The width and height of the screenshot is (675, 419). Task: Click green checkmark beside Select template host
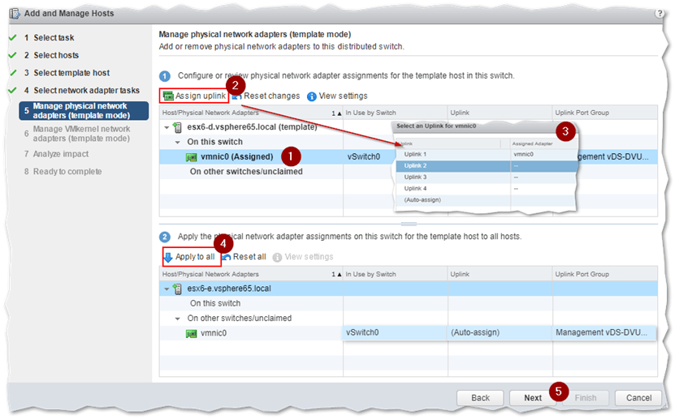[12, 73]
